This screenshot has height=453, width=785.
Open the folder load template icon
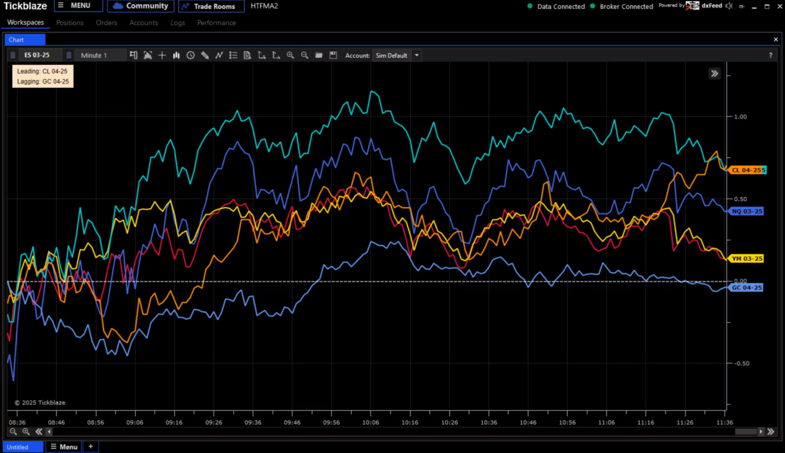click(319, 55)
